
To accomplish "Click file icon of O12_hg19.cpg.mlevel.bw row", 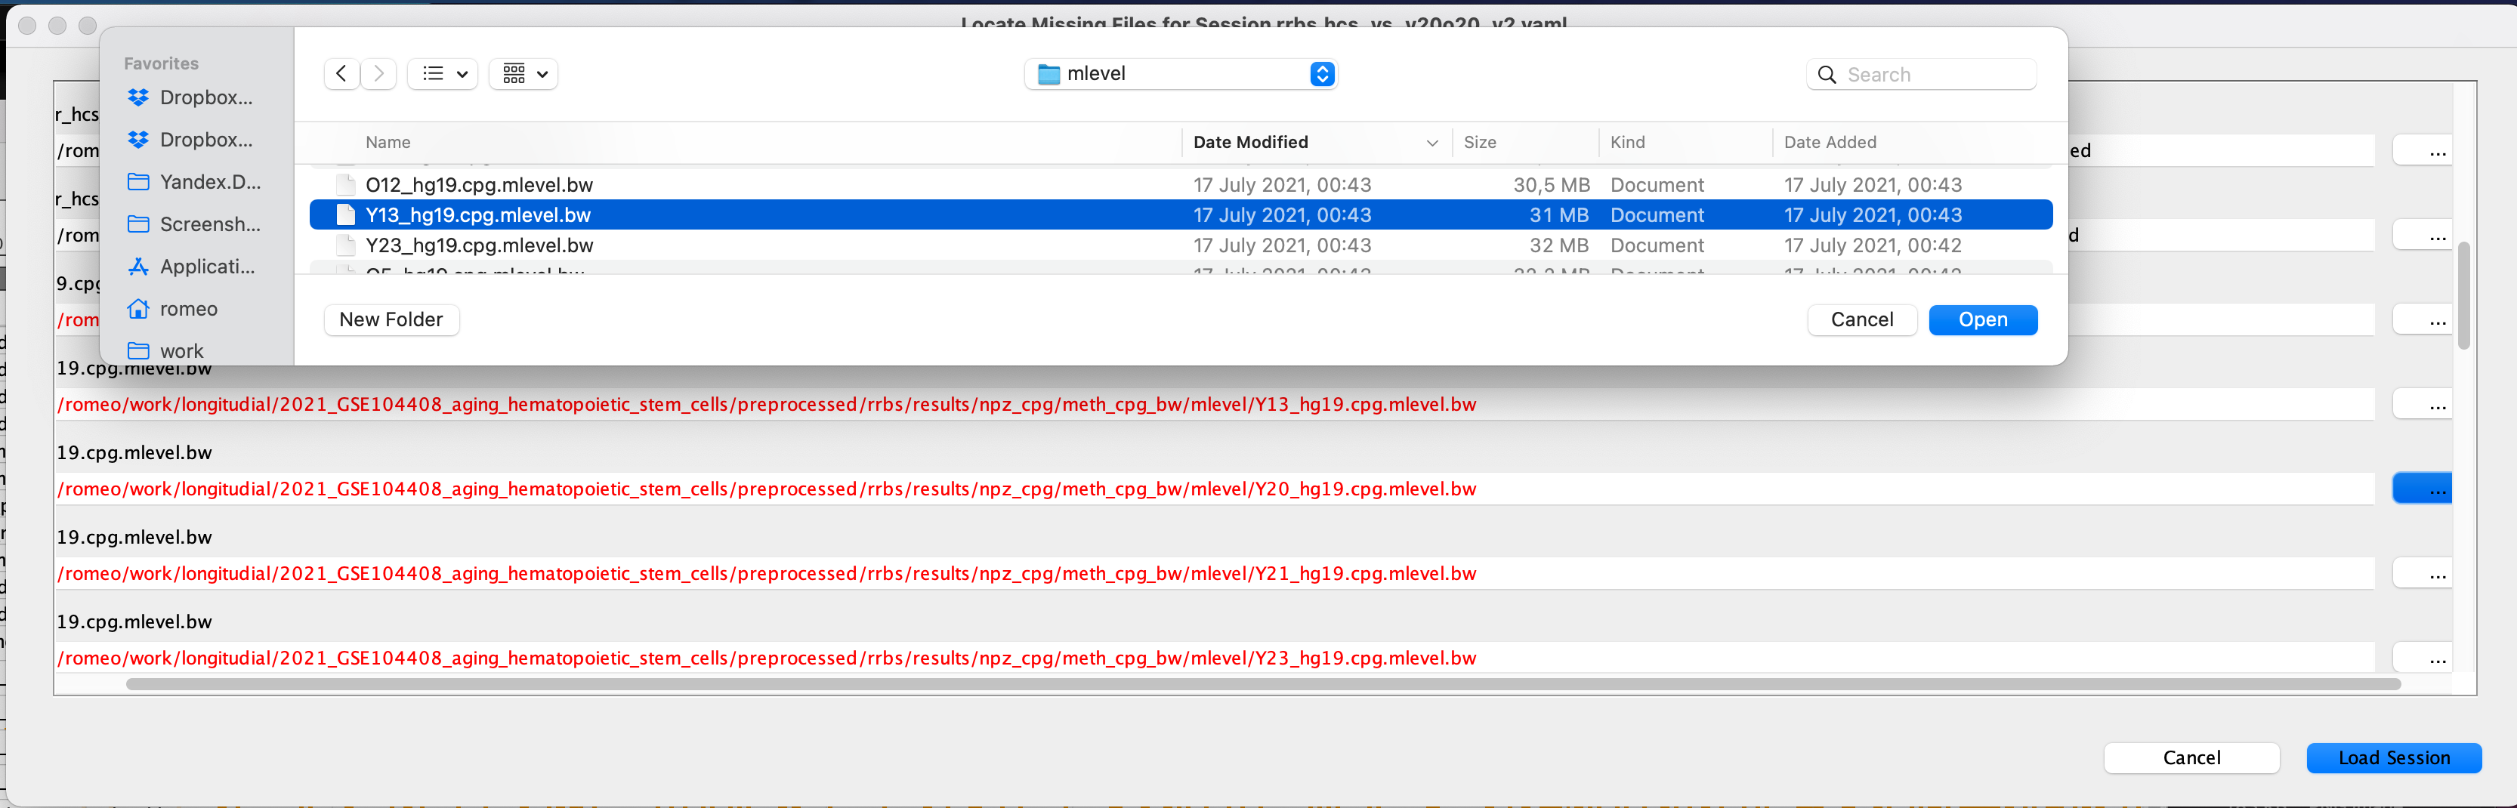I will 345,185.
